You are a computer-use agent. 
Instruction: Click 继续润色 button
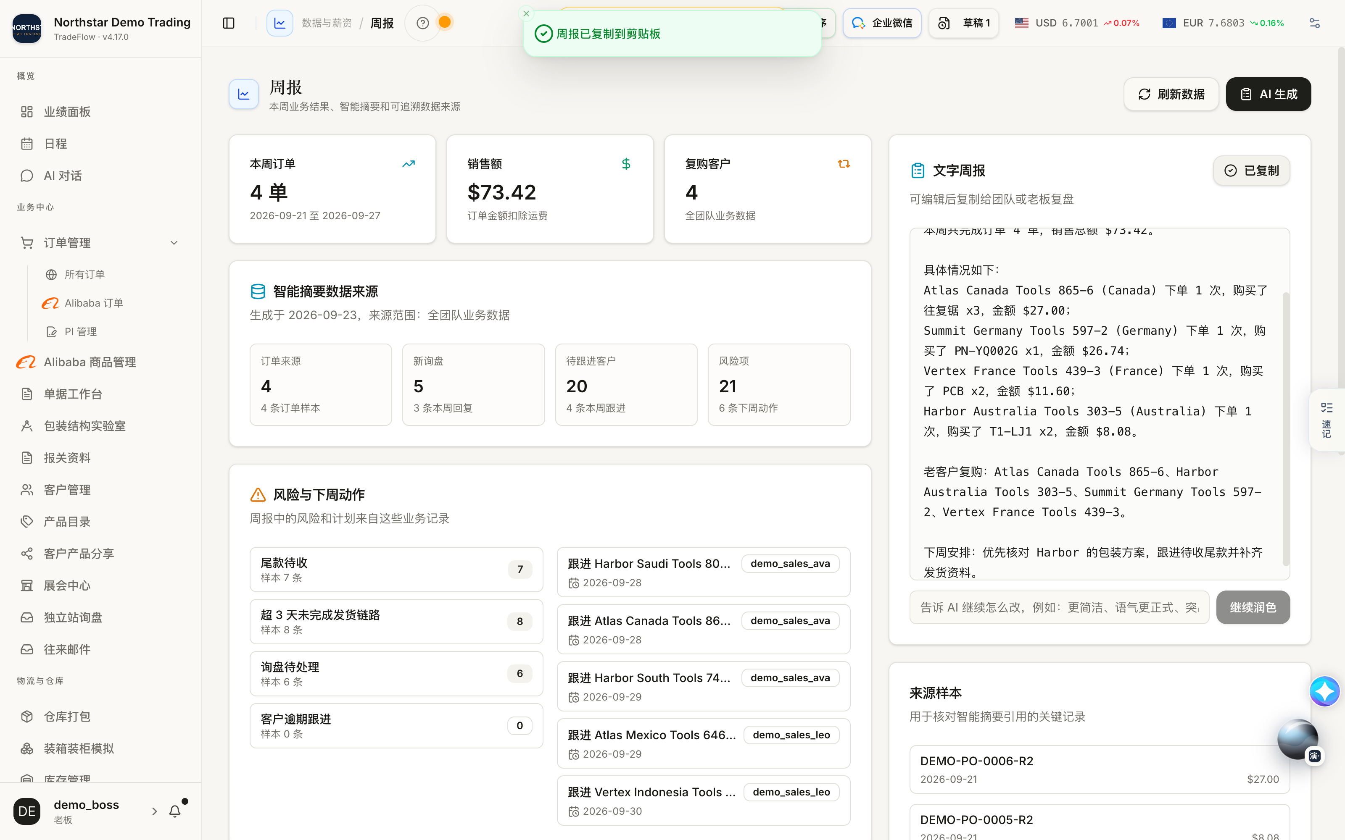[x=1253, y=607]
